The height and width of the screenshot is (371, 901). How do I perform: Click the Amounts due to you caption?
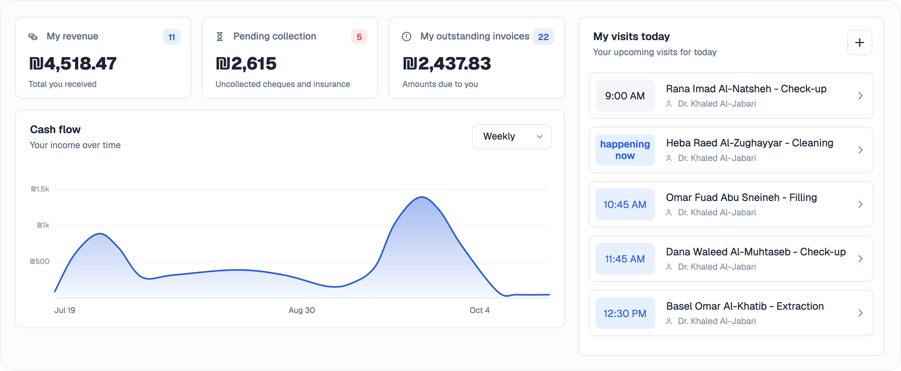440,84
